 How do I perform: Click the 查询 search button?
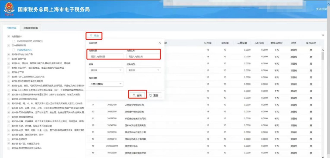coord(137,95)
